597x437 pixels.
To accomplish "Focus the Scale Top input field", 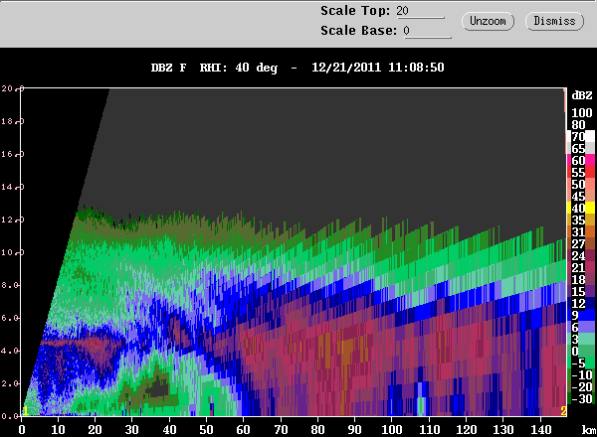I will tap(420, 11).
